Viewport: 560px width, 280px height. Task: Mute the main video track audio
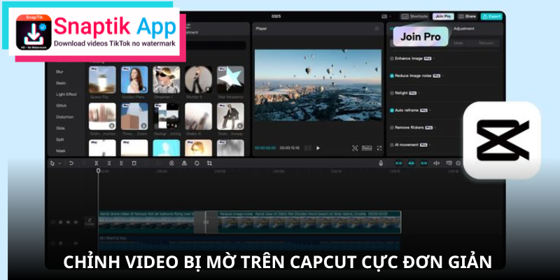[76, 222]
